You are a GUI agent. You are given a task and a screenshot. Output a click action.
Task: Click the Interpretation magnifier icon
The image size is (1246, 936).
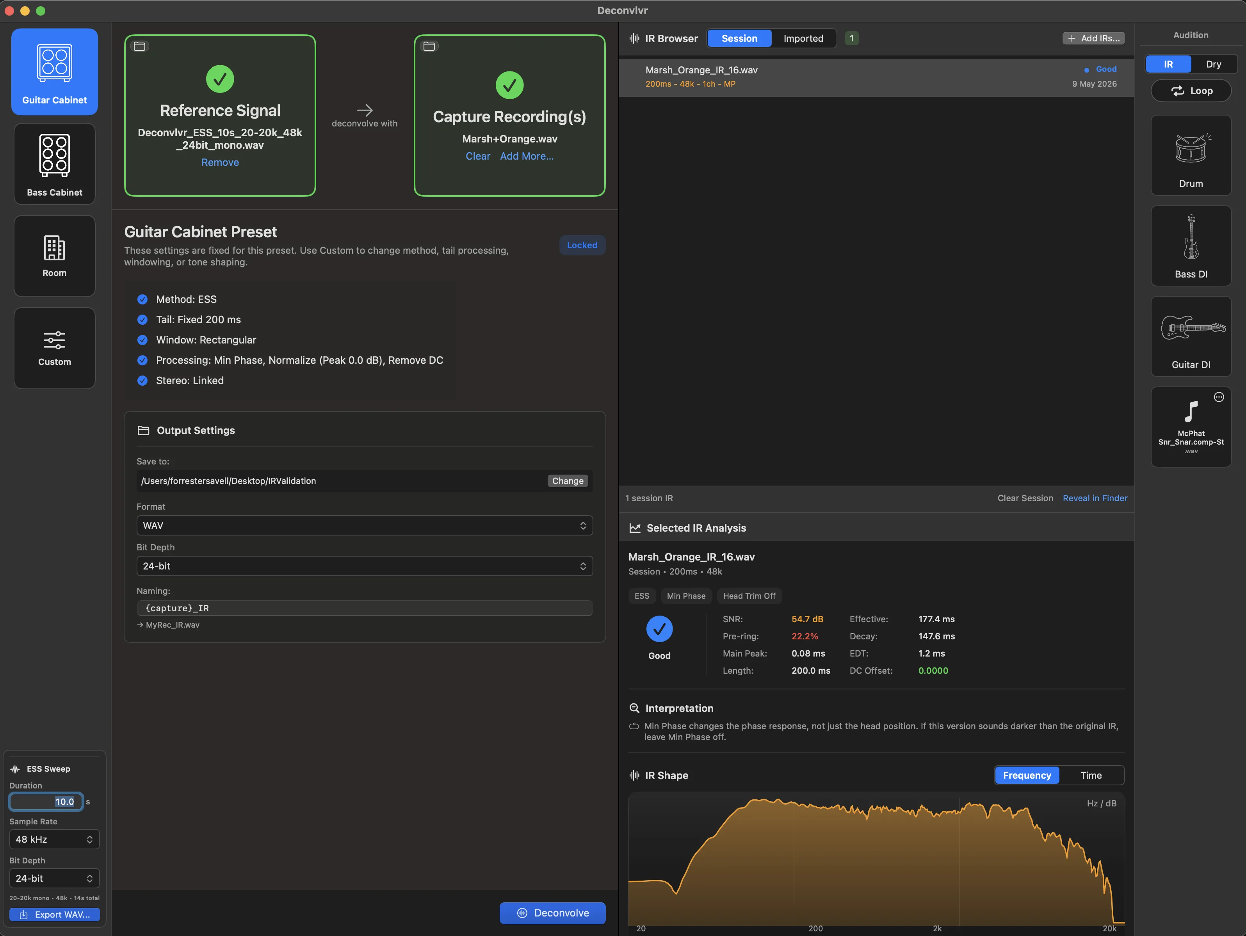[634, 708]
